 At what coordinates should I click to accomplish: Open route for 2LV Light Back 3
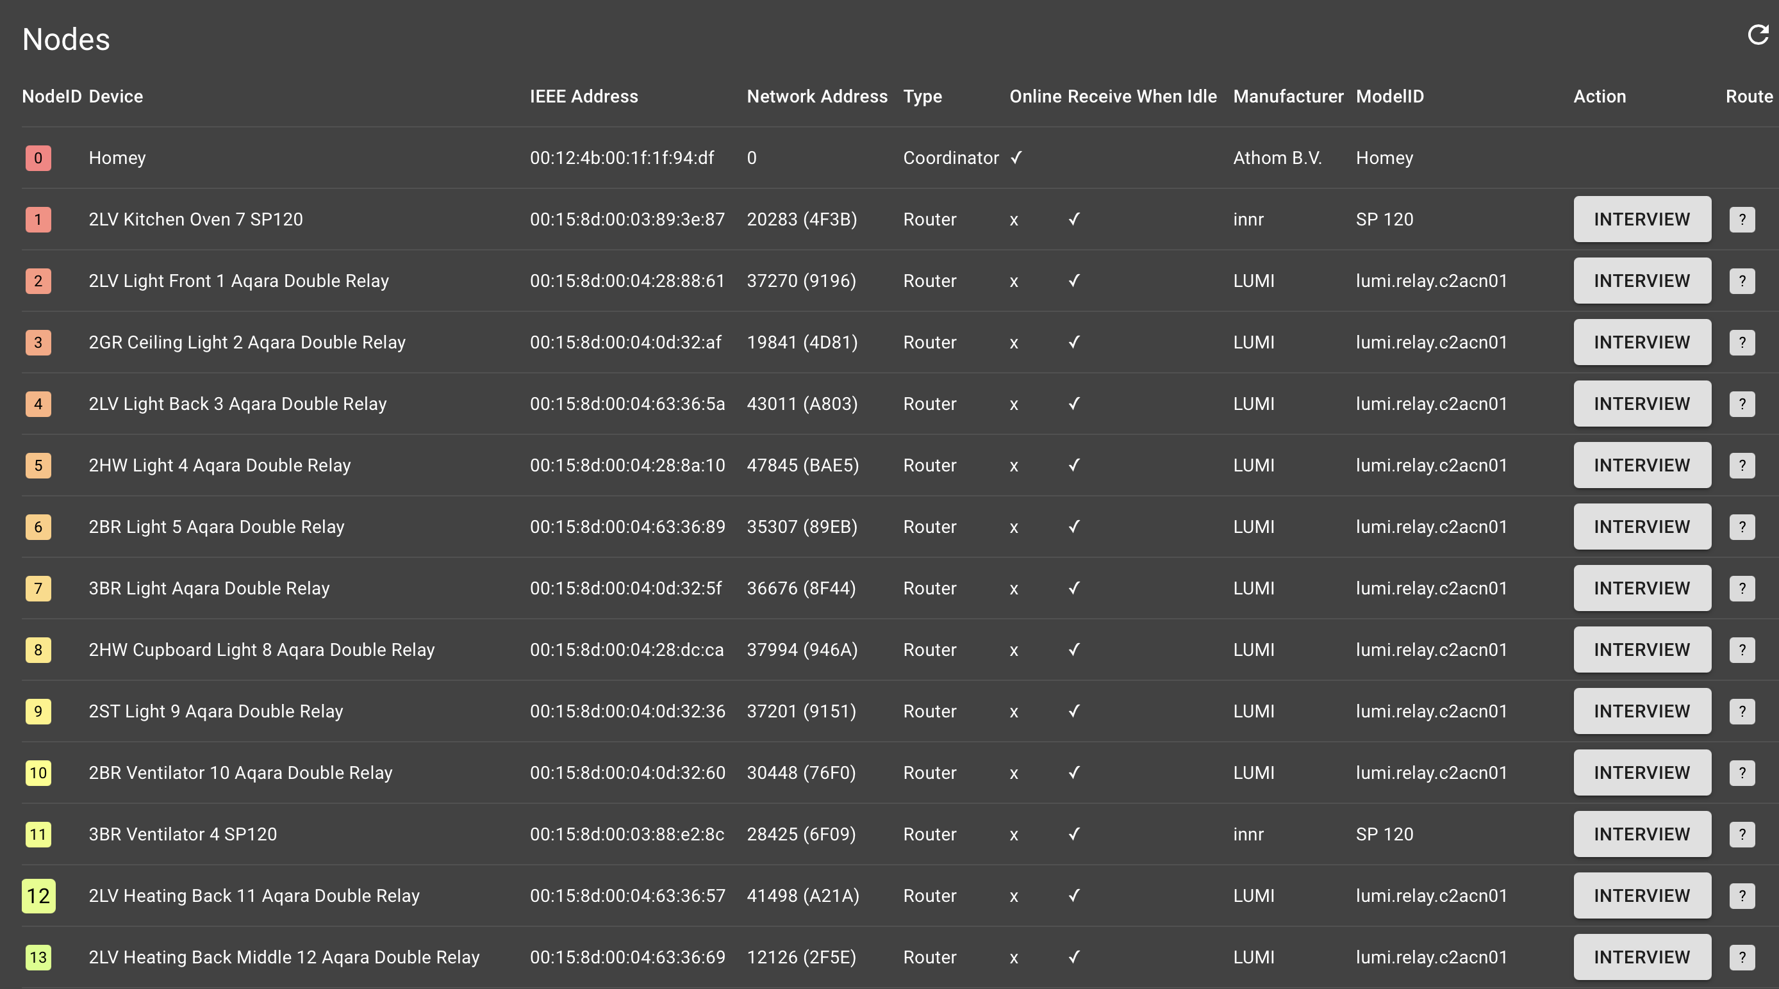point(1742,404)
